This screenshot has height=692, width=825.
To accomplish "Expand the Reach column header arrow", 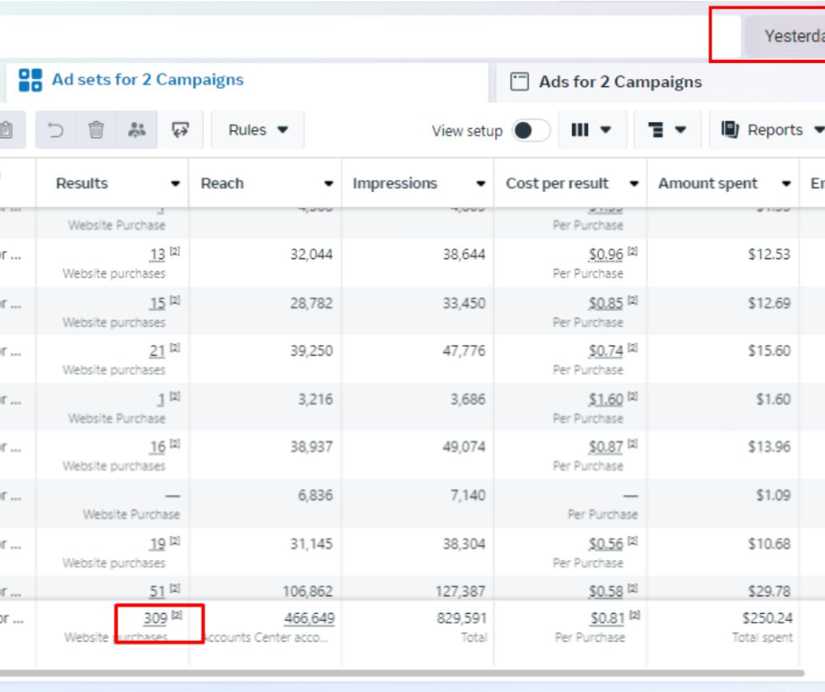I will (x=328, y=184).
